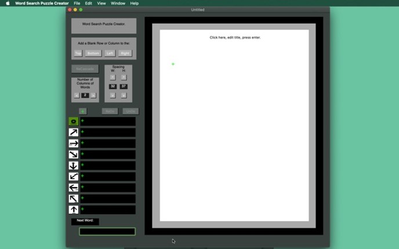Click the UnDo button

coord(130,111)
